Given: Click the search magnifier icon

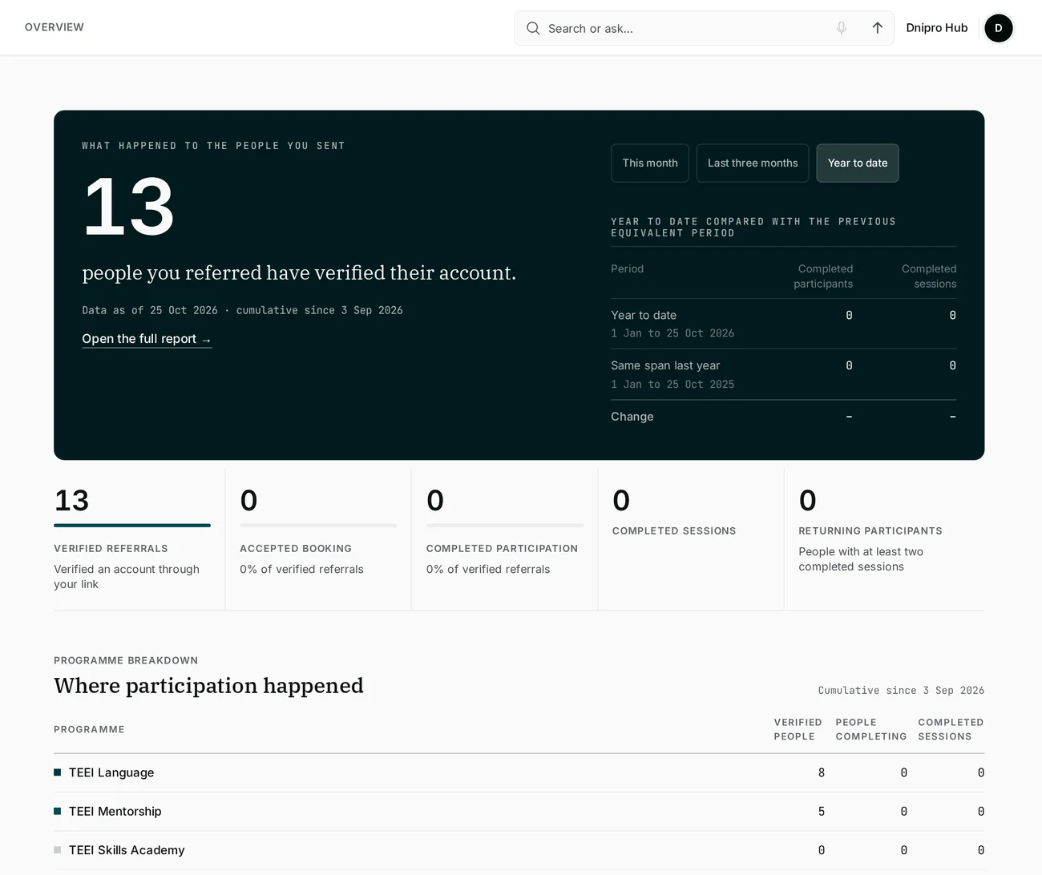Looking at the screenshot, I should 533,28.
